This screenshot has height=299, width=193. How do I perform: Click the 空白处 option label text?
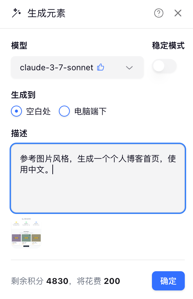pyautogui.click(x=38, y=111)
